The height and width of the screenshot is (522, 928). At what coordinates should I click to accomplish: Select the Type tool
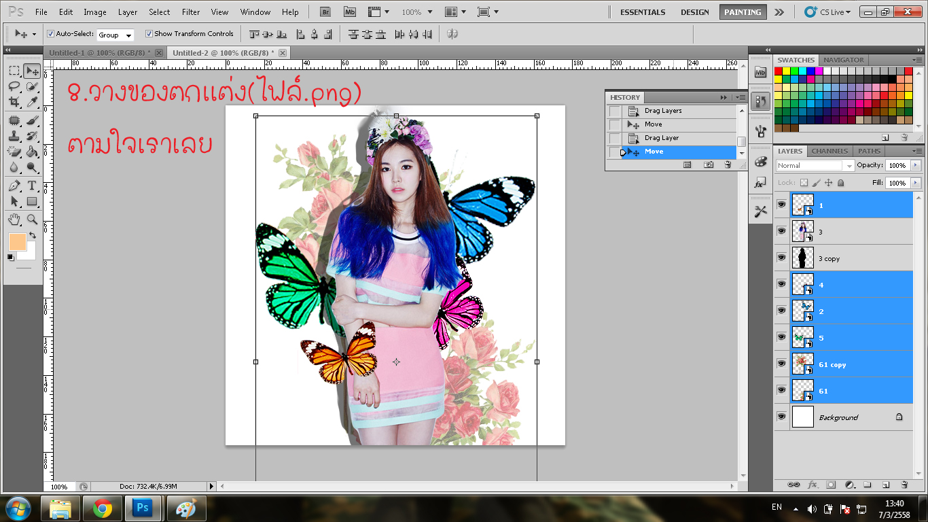(x=32, y=186)
